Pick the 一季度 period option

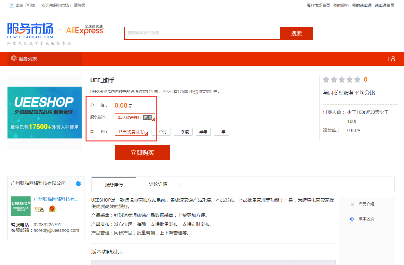pos(183,132)
